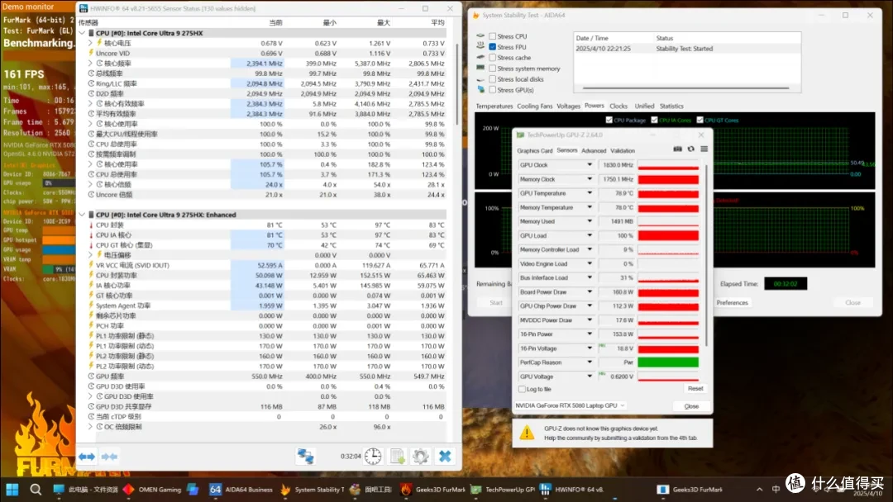The image size is (893, 502).
Task: Open the Memory Used sensor dropdown
Action: point(590,221)
